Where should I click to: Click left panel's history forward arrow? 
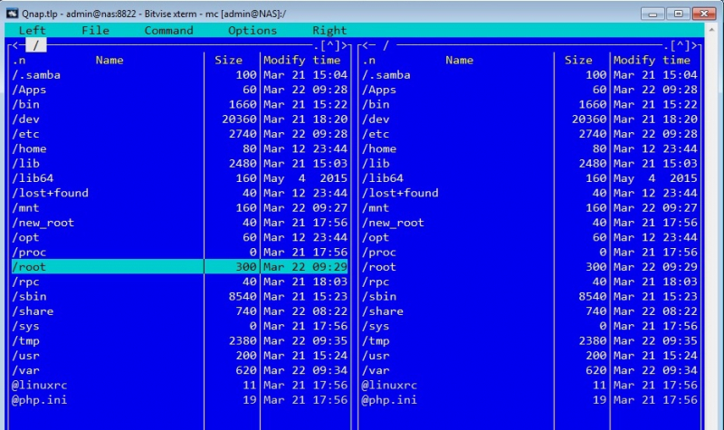tap(347, 45)
